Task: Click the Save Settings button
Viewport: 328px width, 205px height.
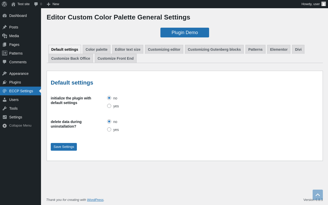Action: pos(64,147)
